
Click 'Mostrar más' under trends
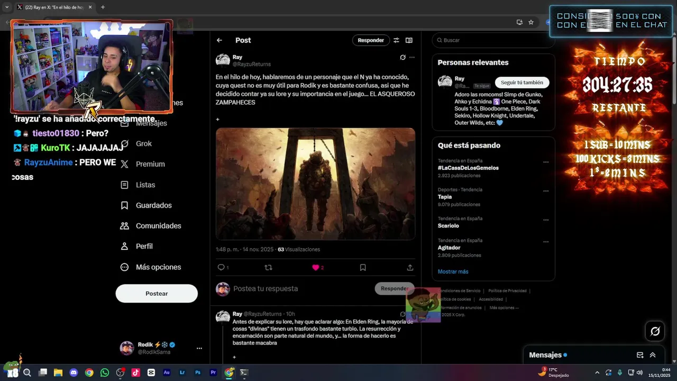453,271
